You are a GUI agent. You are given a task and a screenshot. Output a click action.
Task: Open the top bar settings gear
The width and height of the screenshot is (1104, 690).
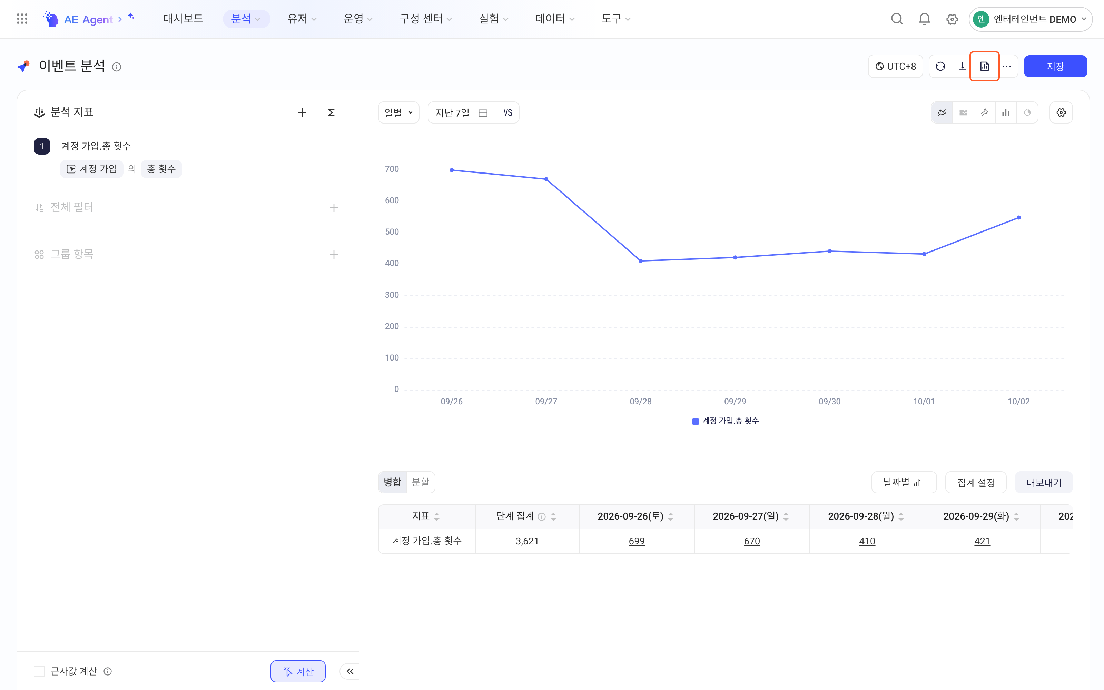(x=952, y=19)
